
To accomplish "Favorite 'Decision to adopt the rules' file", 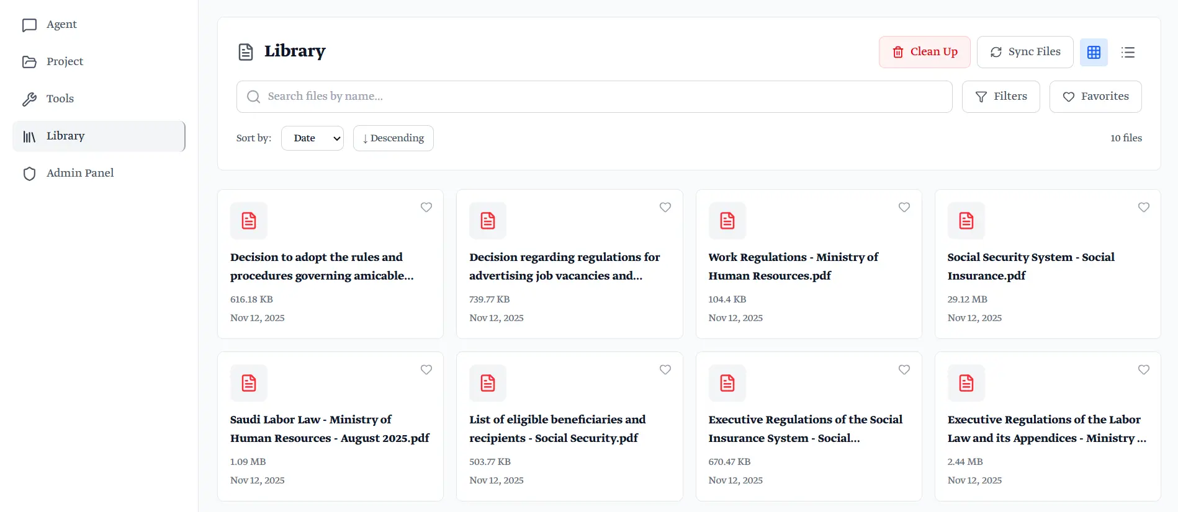I will click(426, 207).
